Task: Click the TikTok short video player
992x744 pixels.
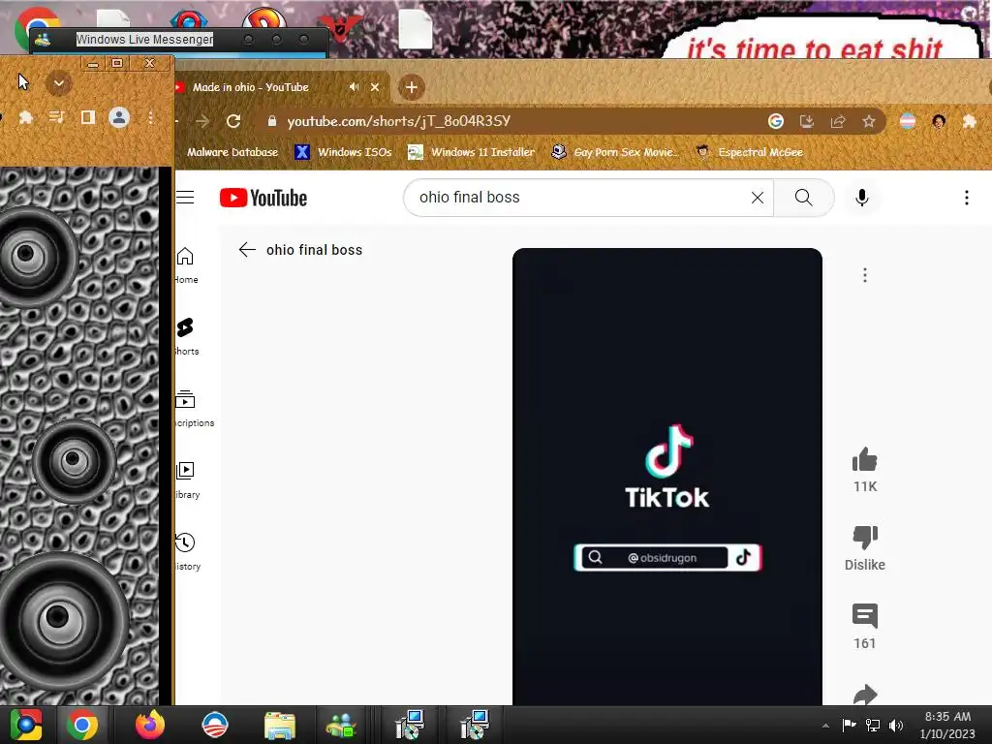Action: point(666,476)
